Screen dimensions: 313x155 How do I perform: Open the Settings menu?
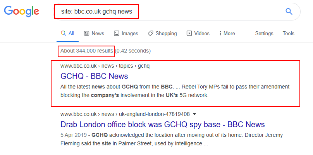pyautogui.click(x=264, y=34)
